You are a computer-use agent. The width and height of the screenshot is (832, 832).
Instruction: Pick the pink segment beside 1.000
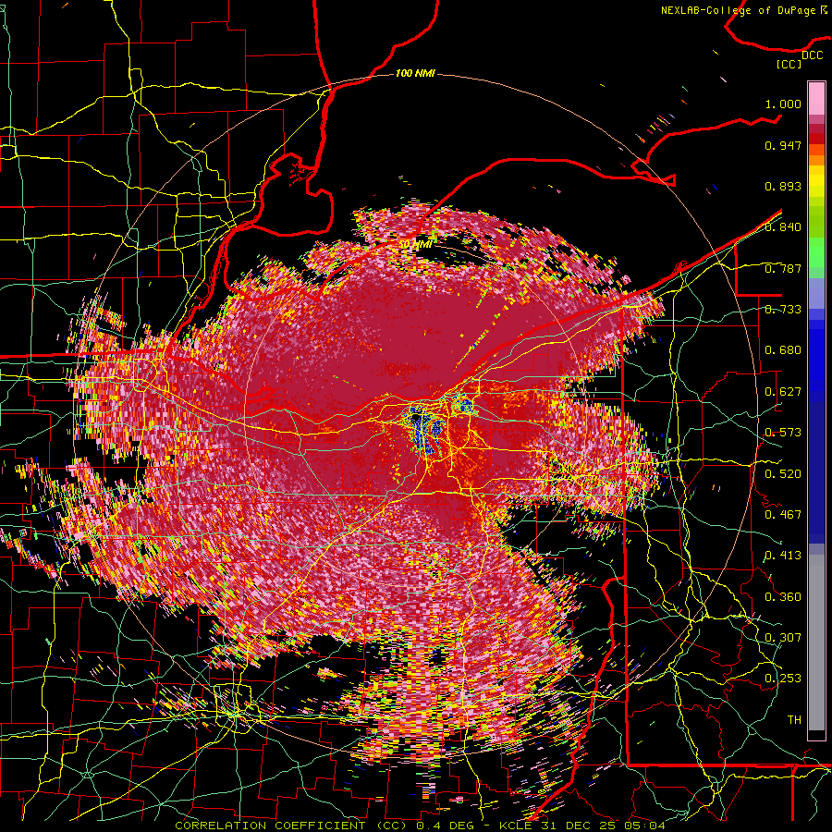tap(816, 98)
